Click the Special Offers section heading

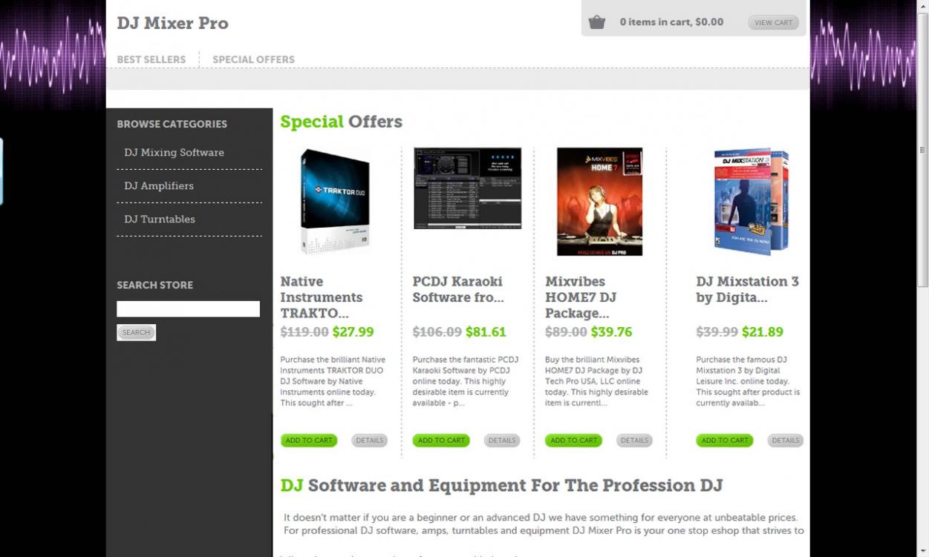click(342, 122)
